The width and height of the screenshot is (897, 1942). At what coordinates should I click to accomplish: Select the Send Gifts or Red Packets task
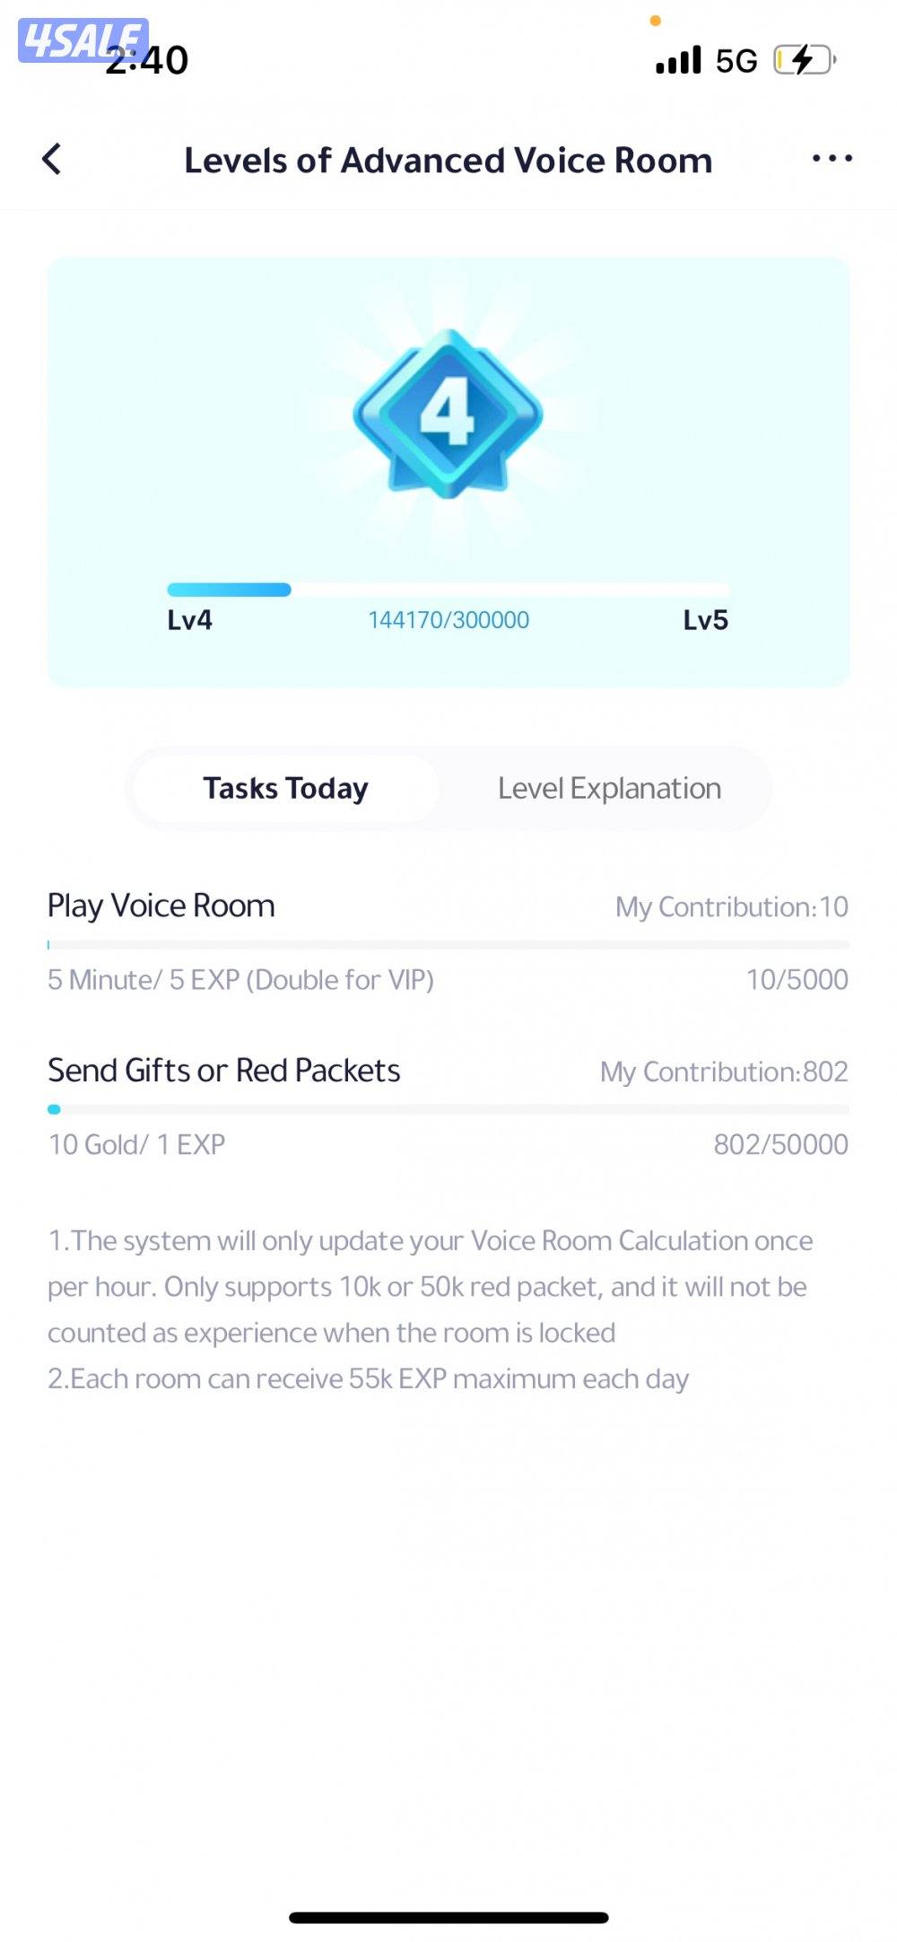tap(224, 1071)
